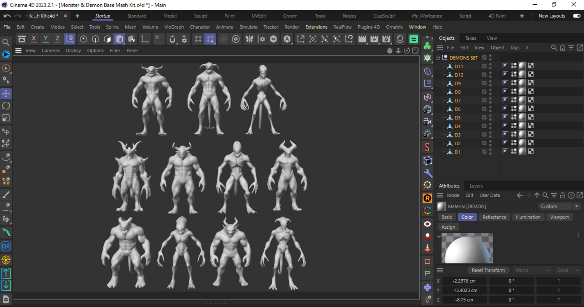Lock the X axis in the toolbar

click(x=34, y=39)
